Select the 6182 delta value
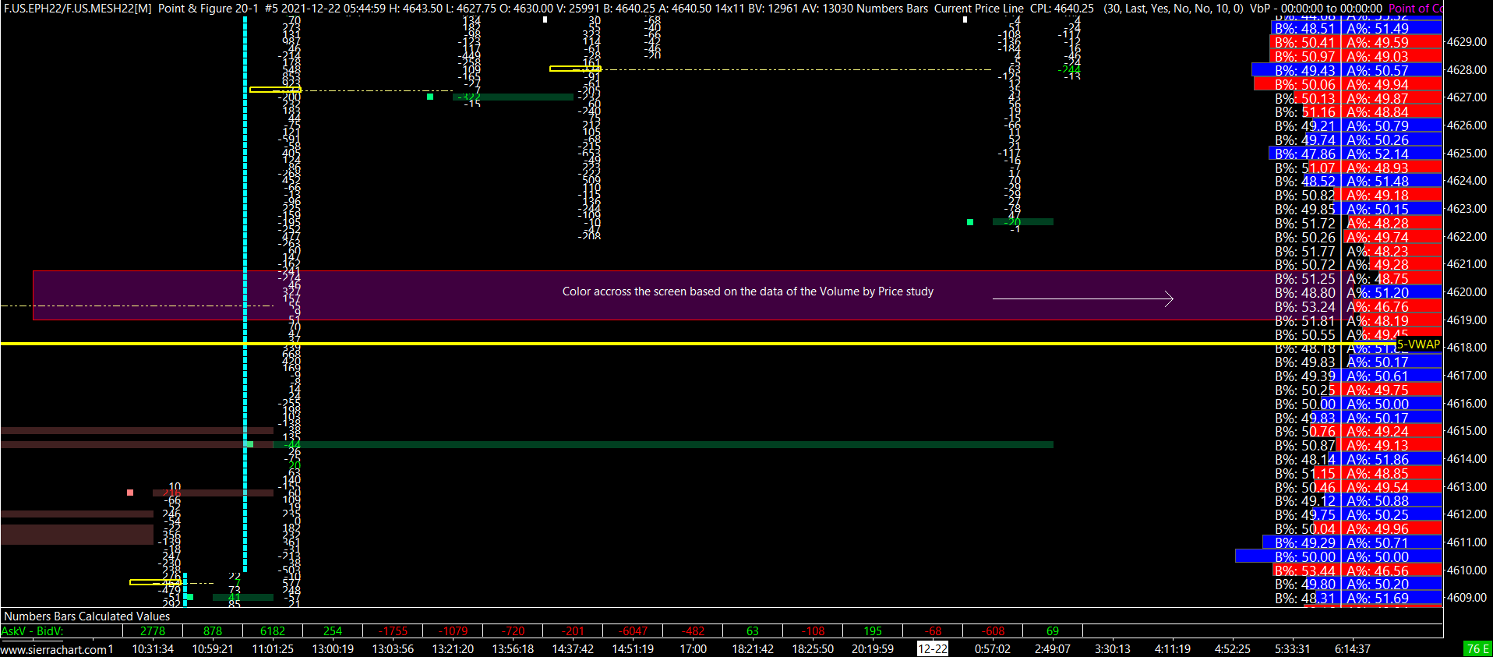This screenshot has height=657, width=1493. (x=273, y=631)
